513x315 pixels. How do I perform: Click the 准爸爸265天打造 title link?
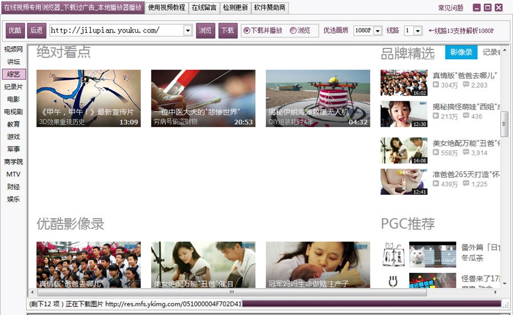(x=466, y=175)
